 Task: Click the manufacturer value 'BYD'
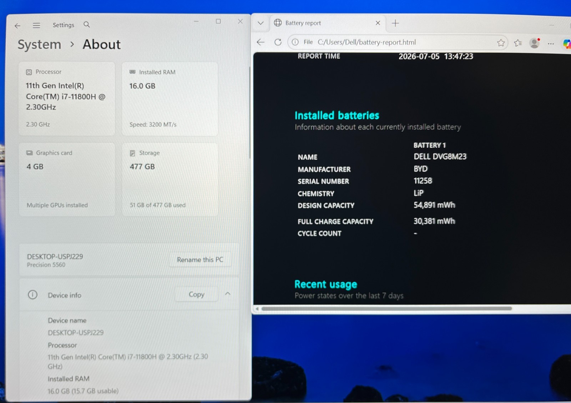420,169
